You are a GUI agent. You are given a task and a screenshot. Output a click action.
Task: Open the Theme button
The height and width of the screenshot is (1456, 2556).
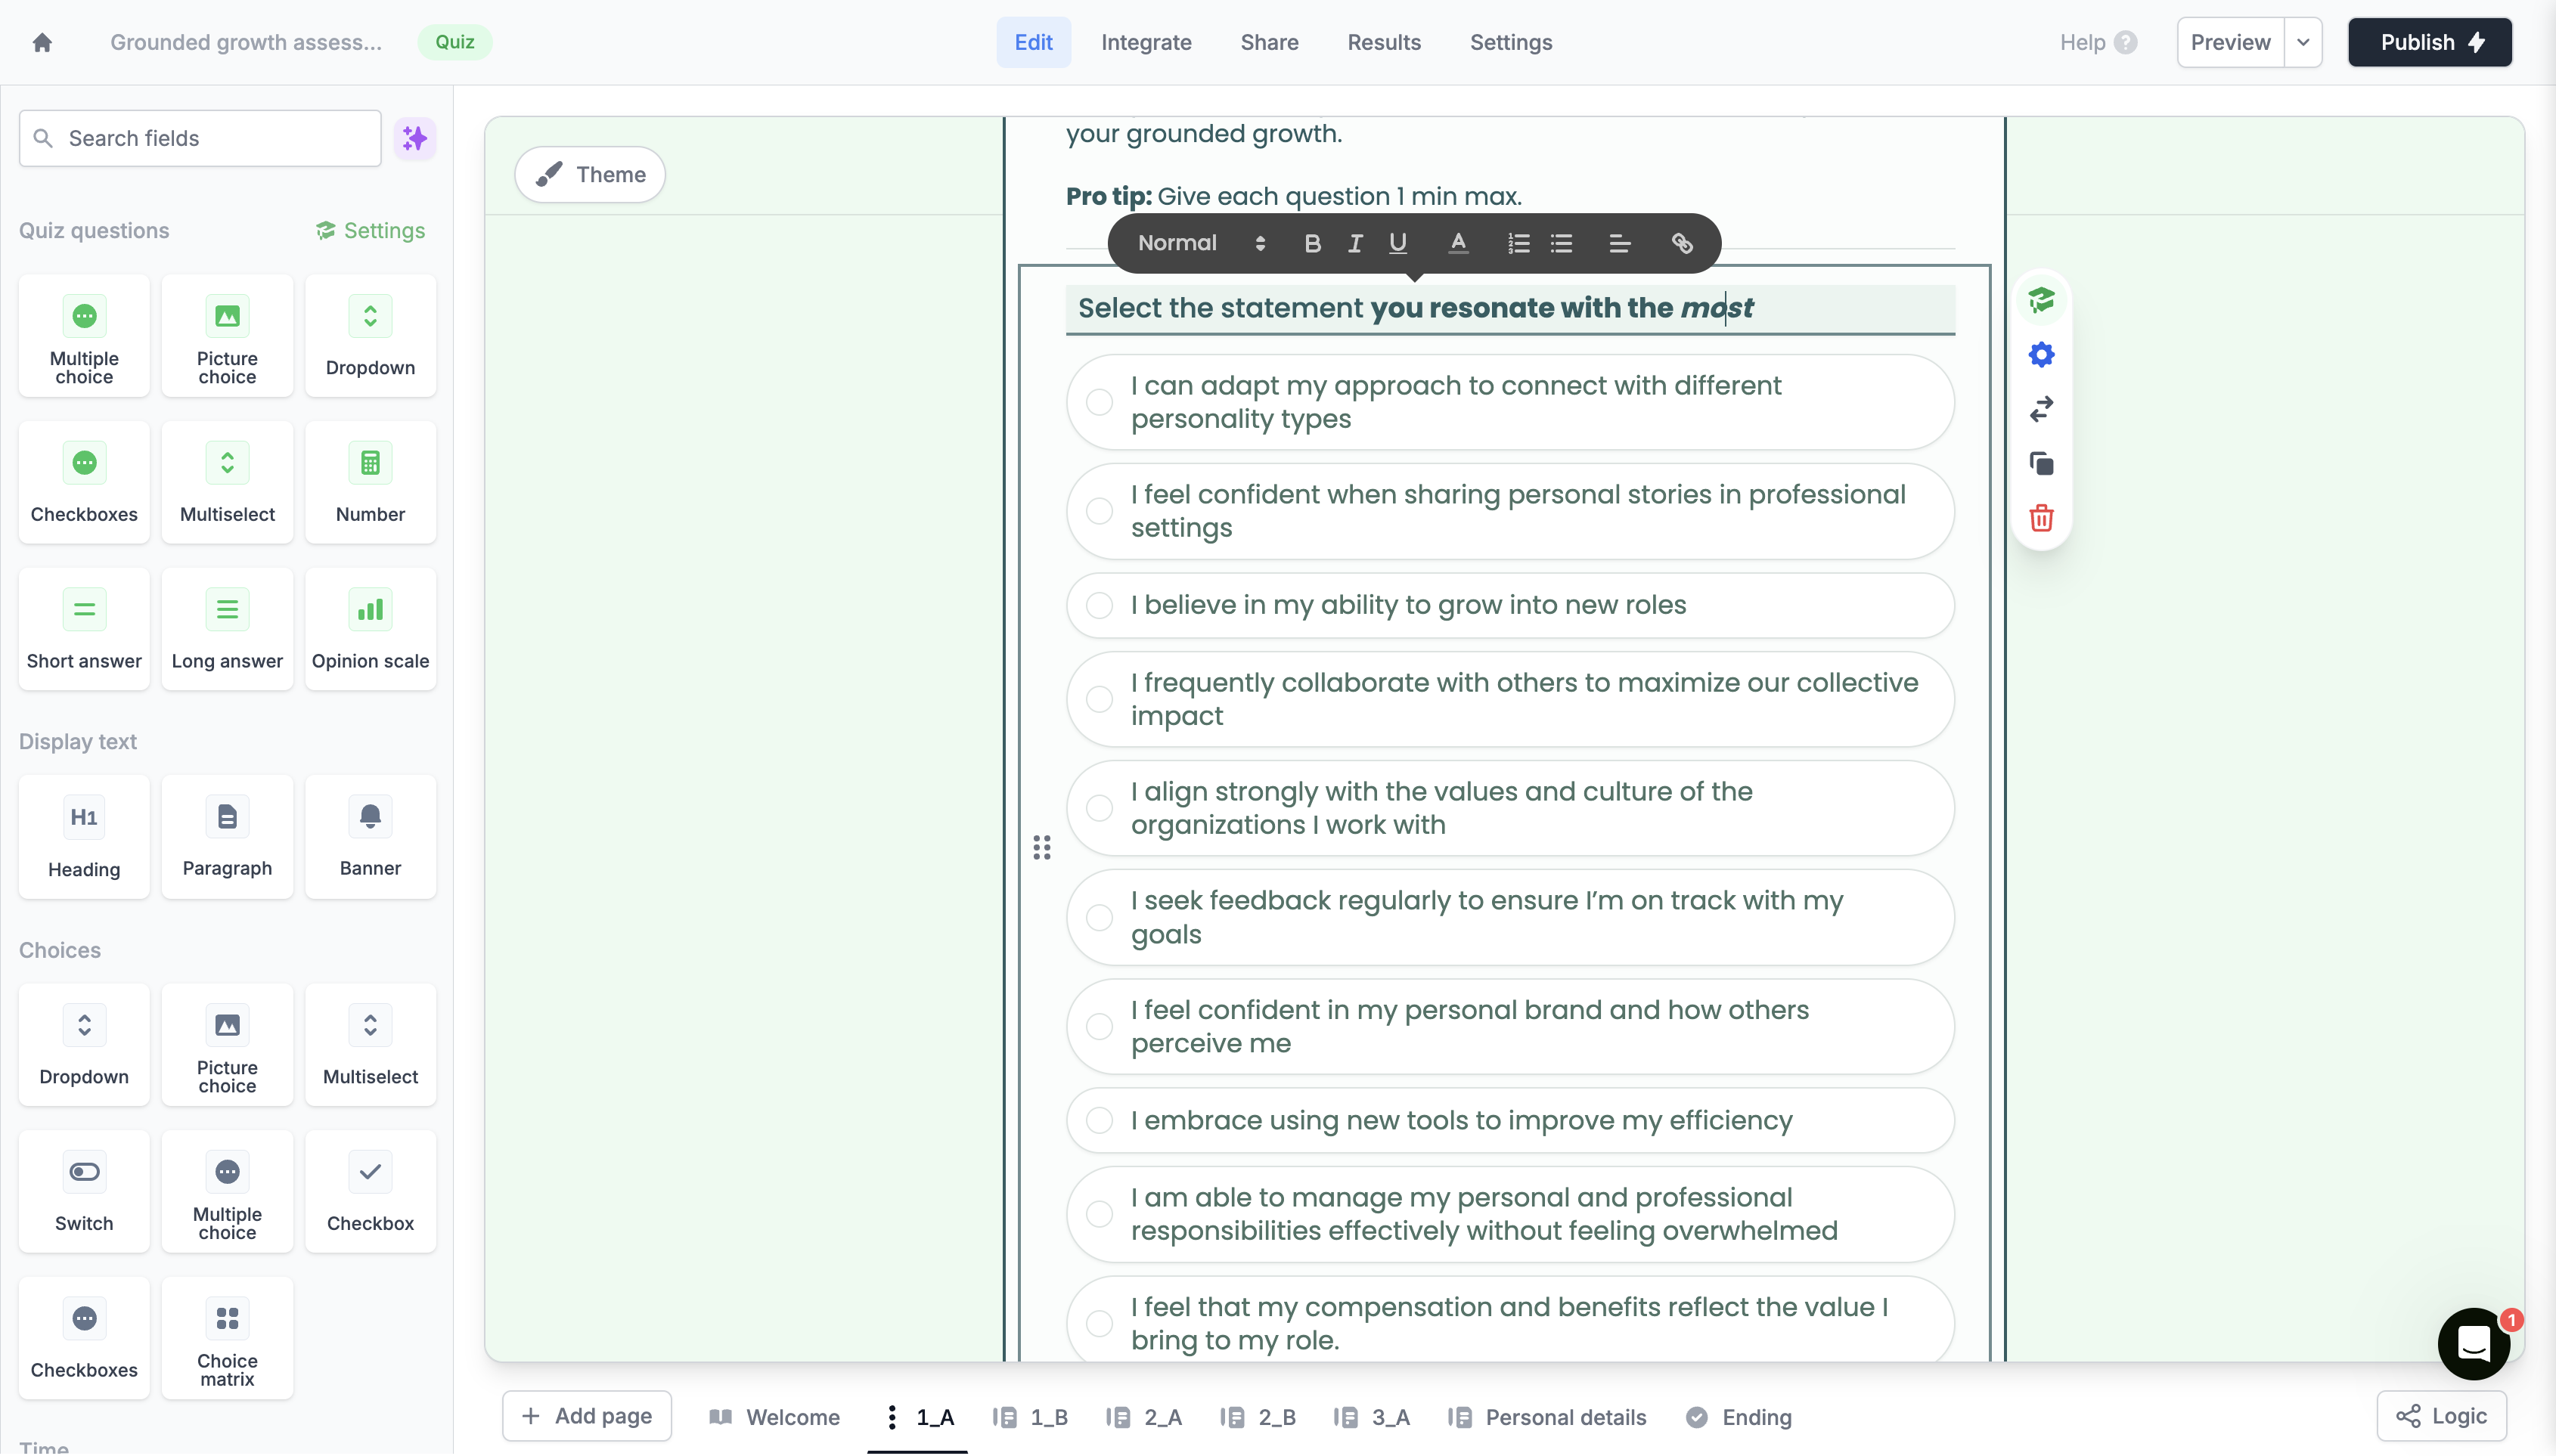click(590, 174)
